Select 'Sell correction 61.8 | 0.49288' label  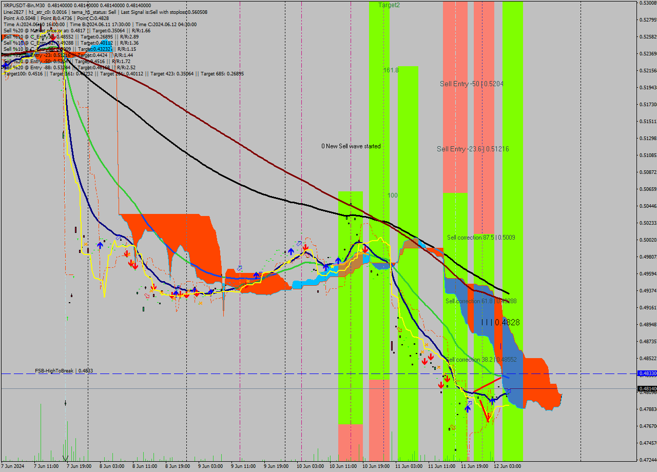tap(481, 301)
